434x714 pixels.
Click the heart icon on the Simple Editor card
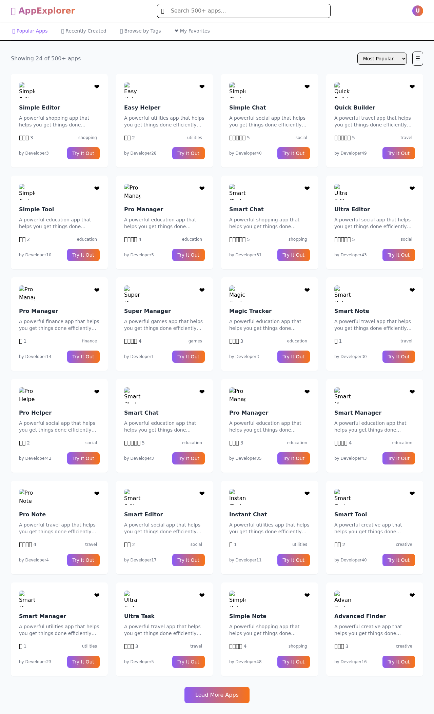tap(97, 86)
